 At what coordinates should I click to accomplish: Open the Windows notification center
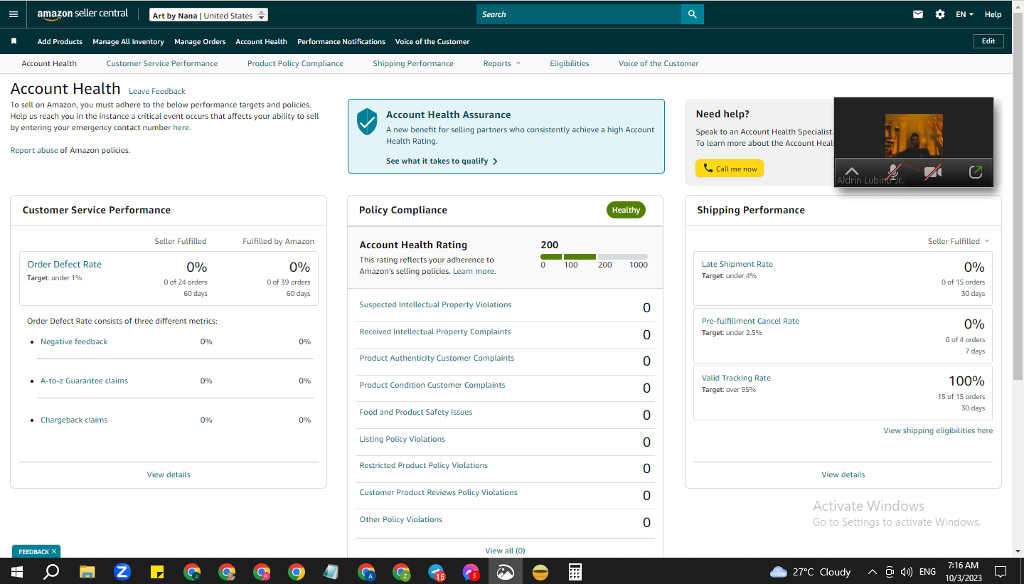tap(1001, 572)
